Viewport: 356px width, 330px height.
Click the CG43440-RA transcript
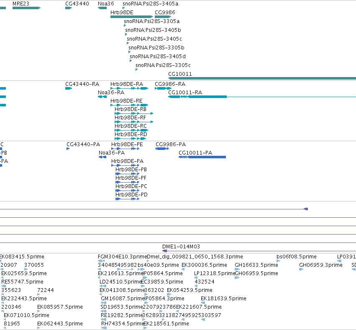click(69, 88)
